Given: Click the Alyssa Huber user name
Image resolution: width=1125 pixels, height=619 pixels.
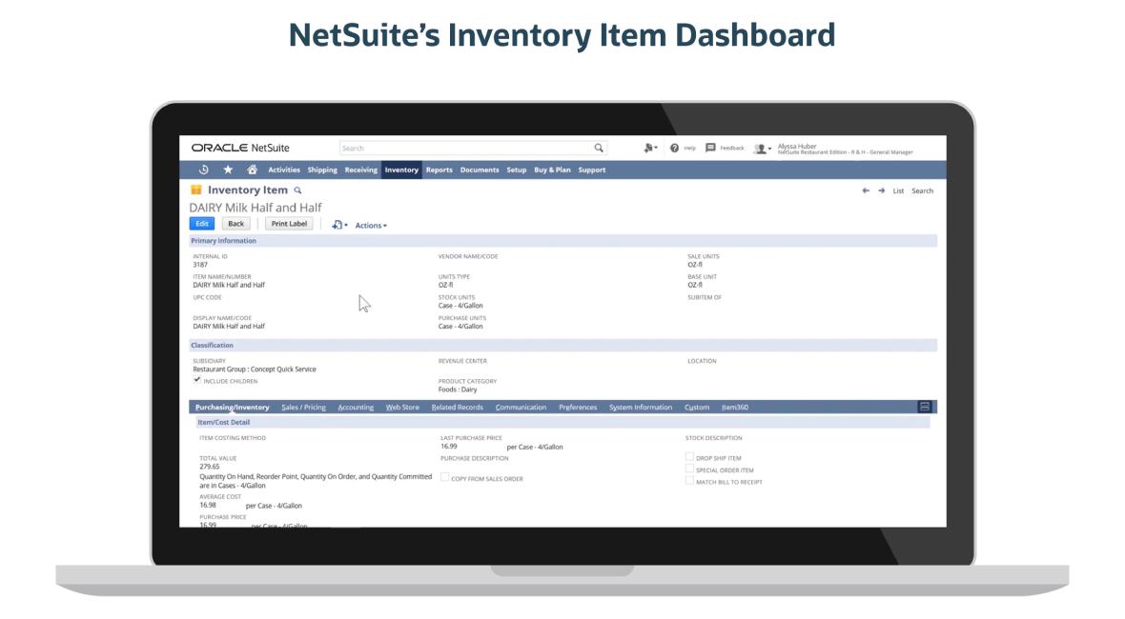Looking at the screenshot, I should pos(797,146).
